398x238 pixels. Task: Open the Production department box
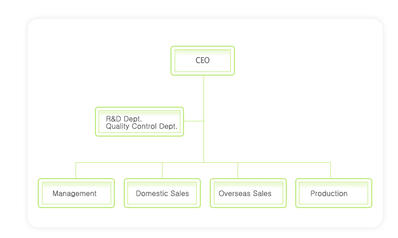[334, 193]
